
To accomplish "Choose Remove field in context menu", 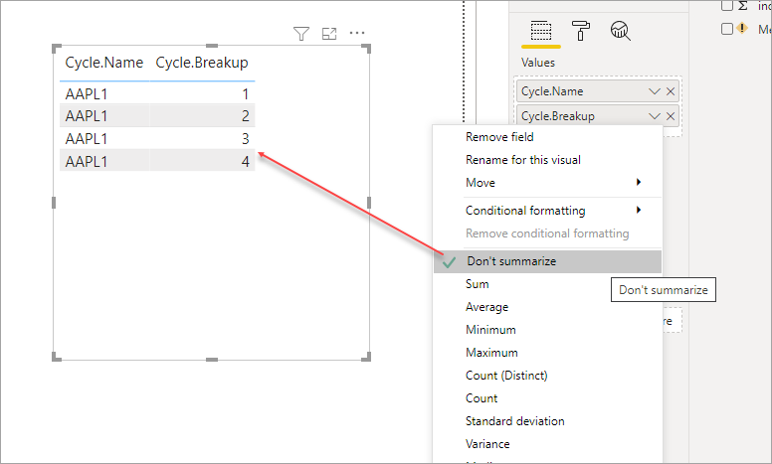I will click(547, 137).
